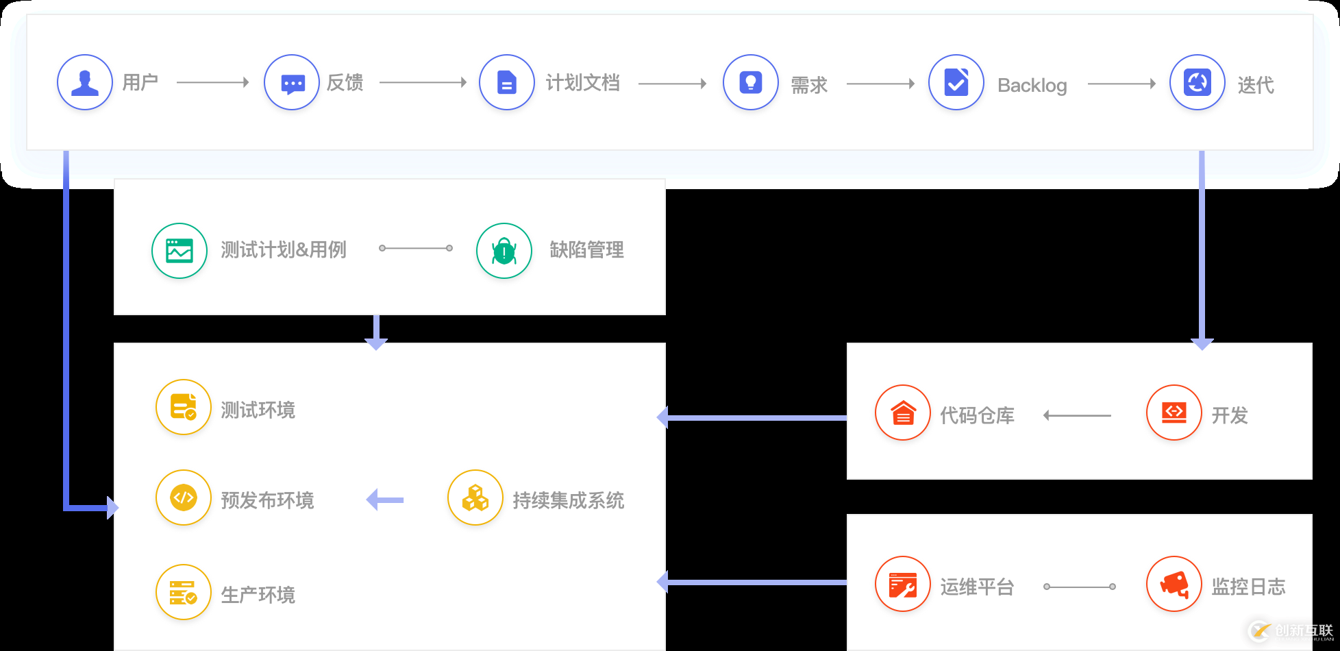Click the 迭代 iteration sync icon
1340x651 pixels.
1197,82
